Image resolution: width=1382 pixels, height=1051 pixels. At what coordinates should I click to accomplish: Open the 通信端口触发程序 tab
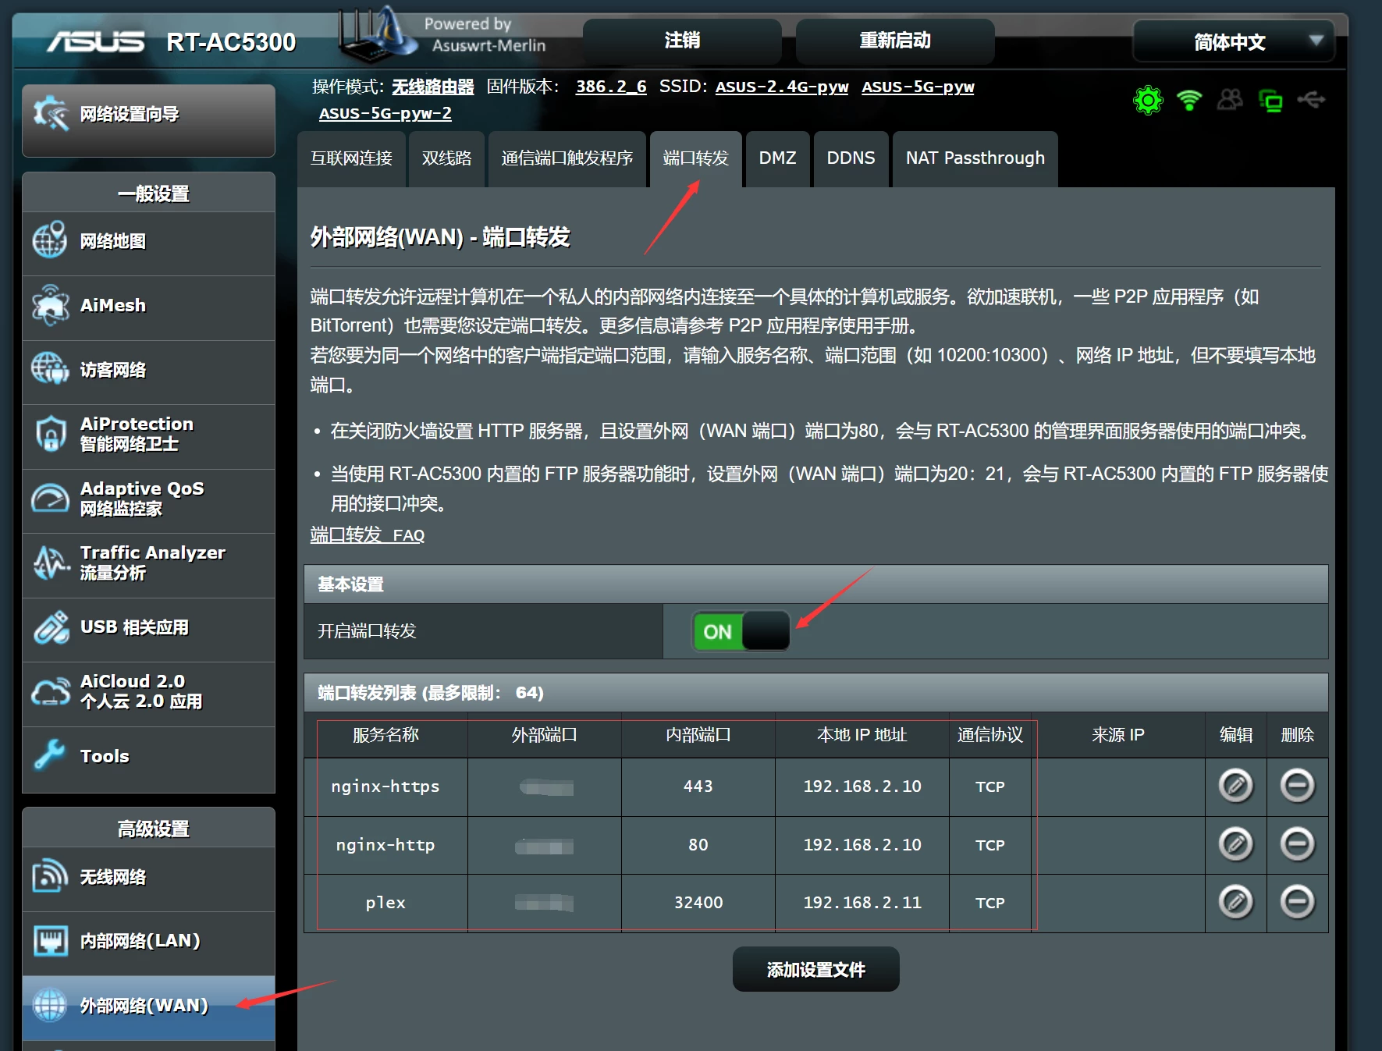[567, 158]
